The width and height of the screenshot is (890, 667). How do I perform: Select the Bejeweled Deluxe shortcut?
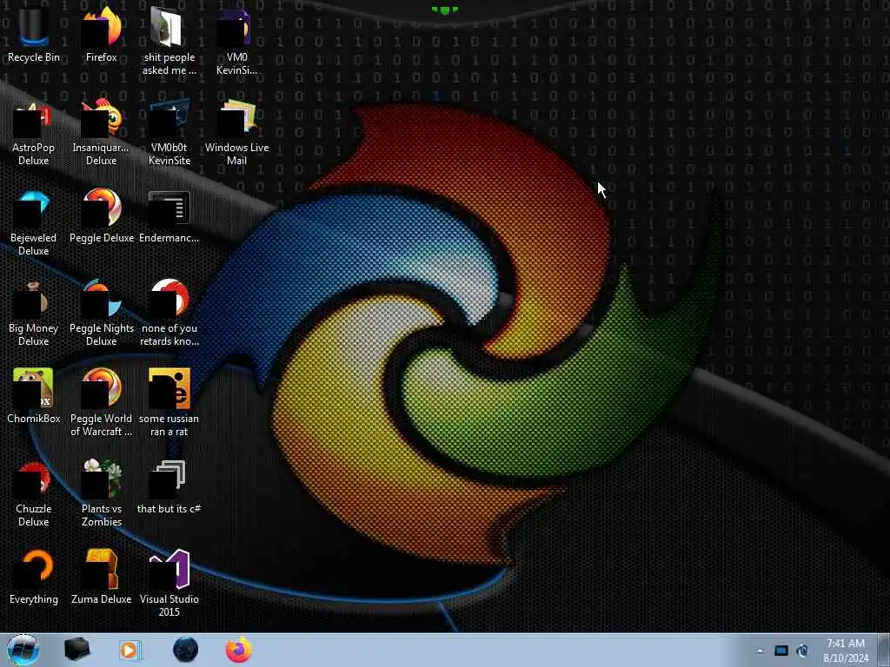click(34, 223)
